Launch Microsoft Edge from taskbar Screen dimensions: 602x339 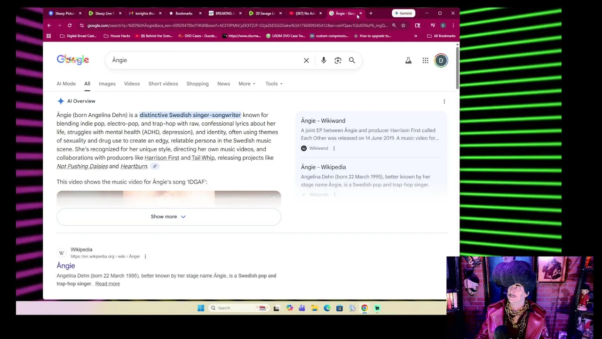pyautogui.click(x=327, y=308)
